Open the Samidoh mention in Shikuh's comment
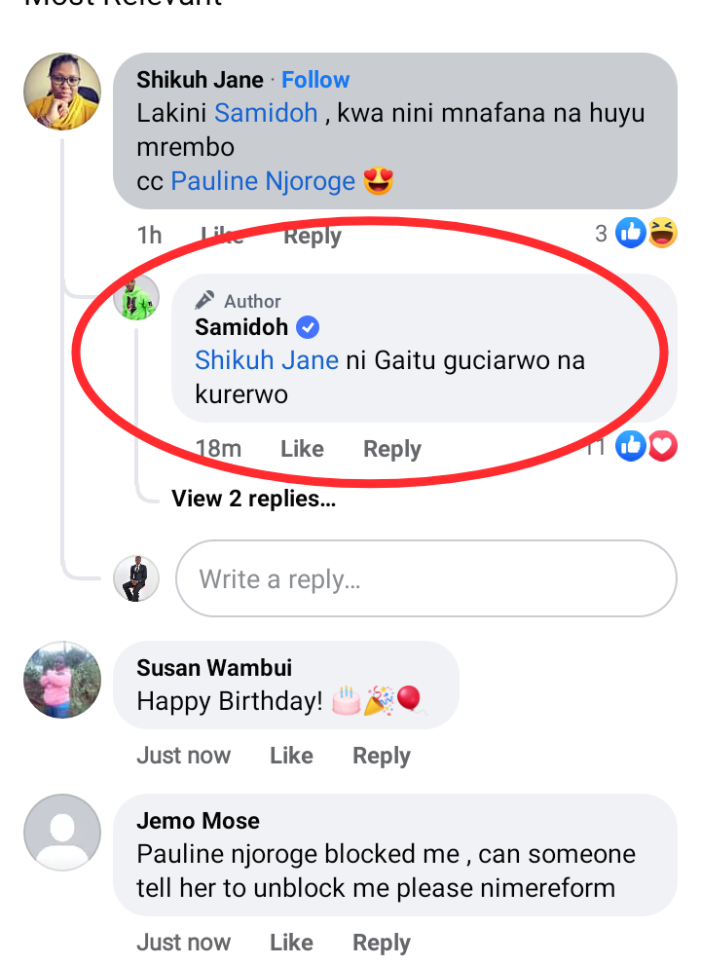 click(x=266, y=113)
